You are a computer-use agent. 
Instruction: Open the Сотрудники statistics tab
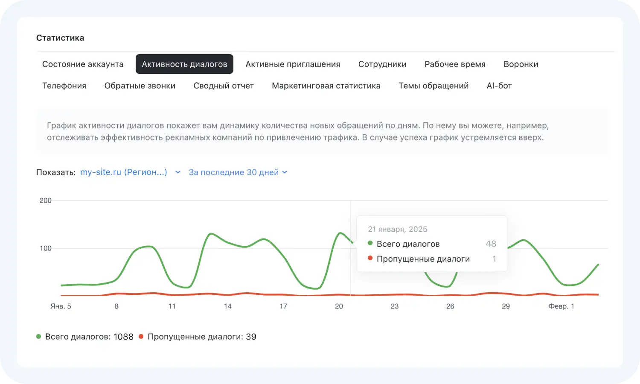pyautogui.click(x=382, y=64)
